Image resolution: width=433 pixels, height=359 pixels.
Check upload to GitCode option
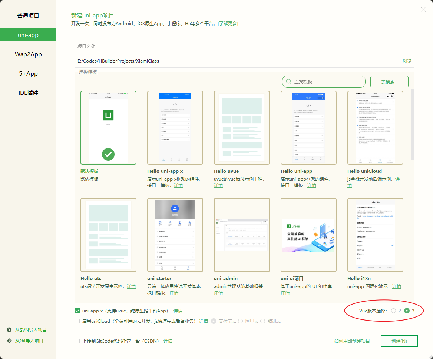(77, 341)
